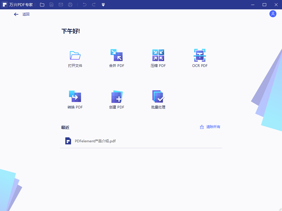The width and height of the screenshot is (282, 211).
Task: Launch the OCR PDF tool
Action: click(200, 57)
